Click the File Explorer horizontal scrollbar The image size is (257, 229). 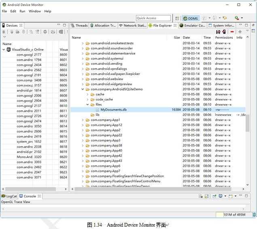tap(153, 189)
